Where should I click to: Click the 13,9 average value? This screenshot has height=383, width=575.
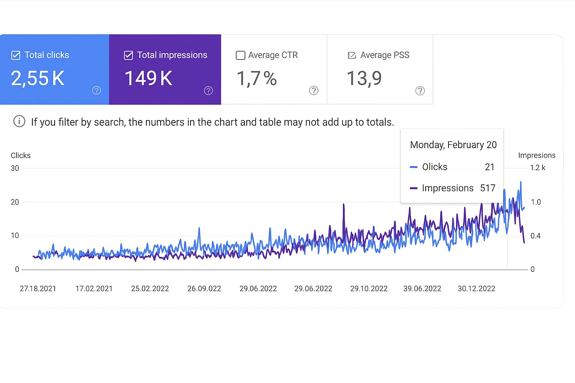364,79
